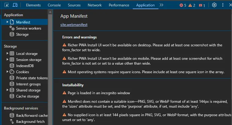Click the Installability heading

73,85
